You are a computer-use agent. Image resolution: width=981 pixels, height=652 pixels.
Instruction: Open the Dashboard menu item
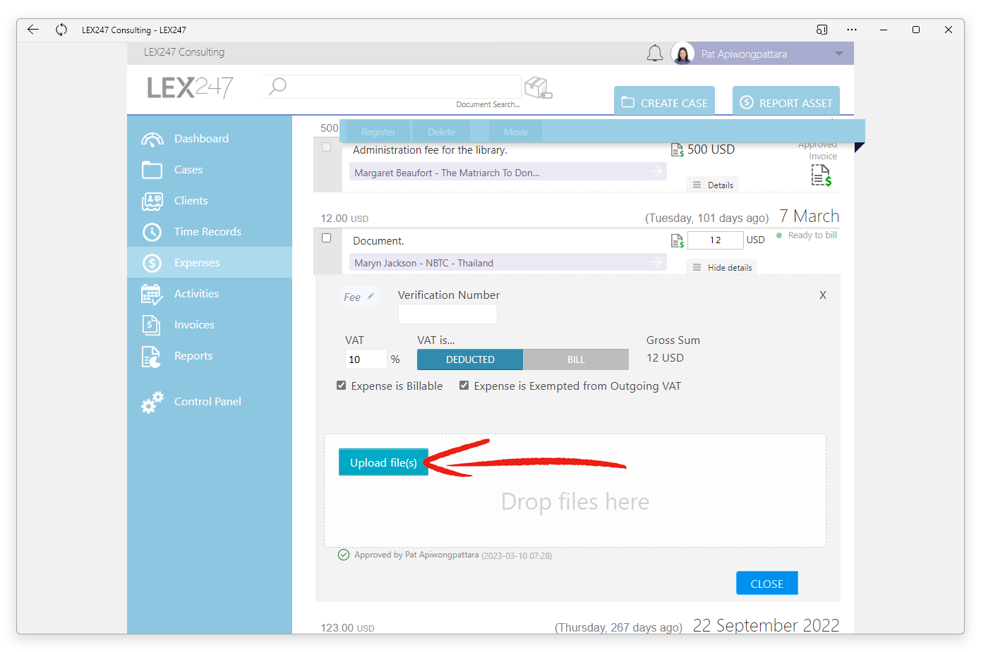click(210, 139)
